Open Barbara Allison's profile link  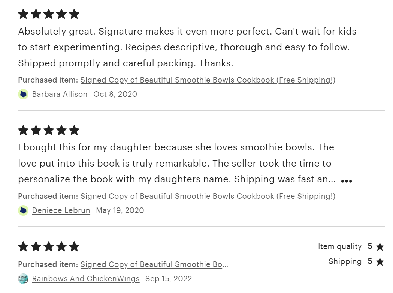tap(60, 94)
